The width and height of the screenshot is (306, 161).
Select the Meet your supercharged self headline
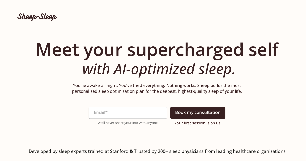point(158,50)
